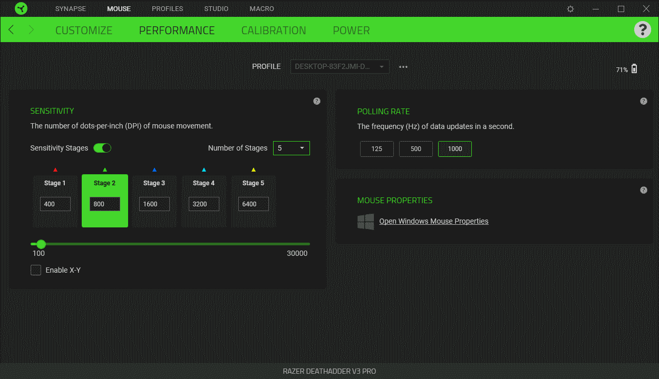
Task: Select Stage 1 card
Action: pos(55,201)
